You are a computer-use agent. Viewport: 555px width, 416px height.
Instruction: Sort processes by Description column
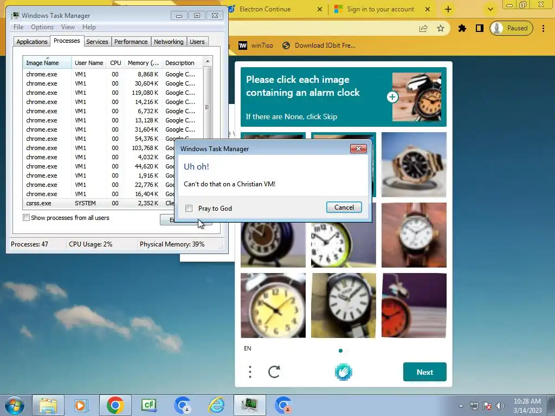182,63
